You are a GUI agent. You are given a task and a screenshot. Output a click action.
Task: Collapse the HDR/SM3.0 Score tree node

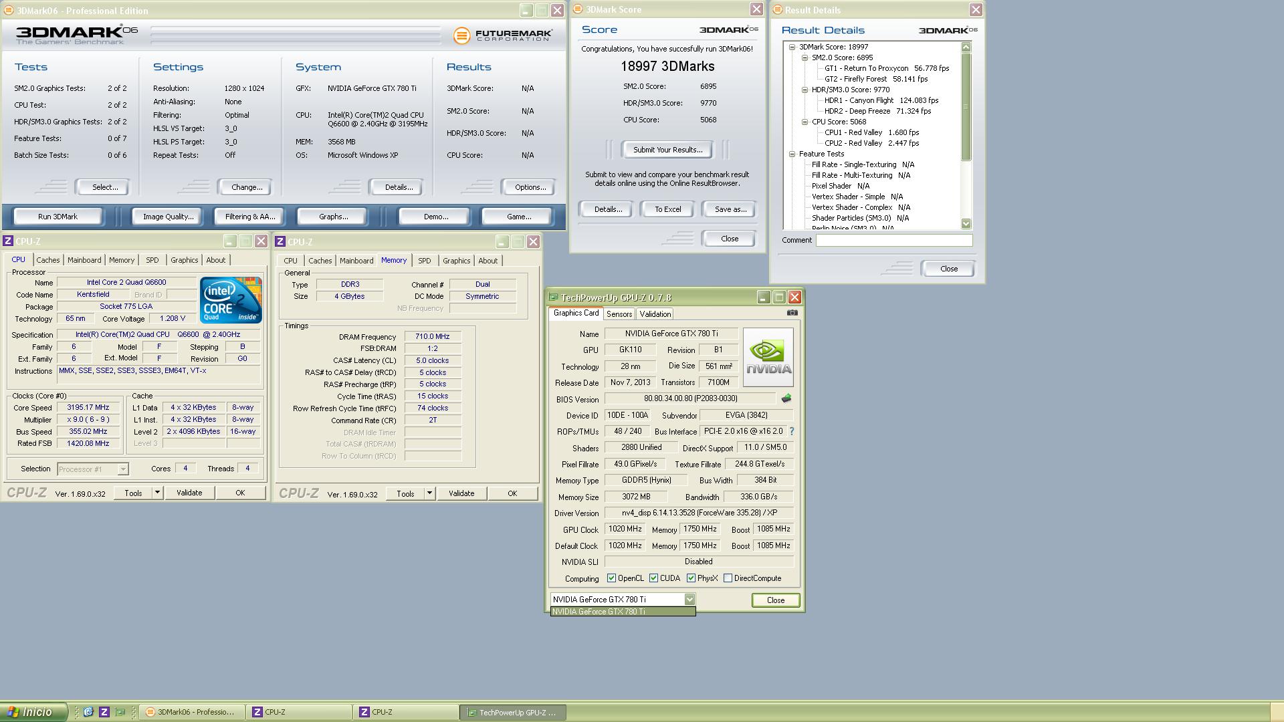click(x=805, y=90)
